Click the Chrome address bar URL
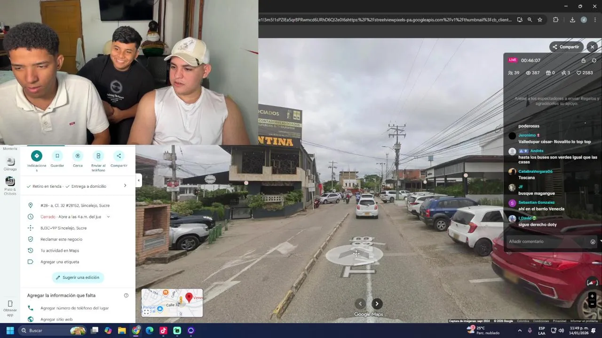 385,20
